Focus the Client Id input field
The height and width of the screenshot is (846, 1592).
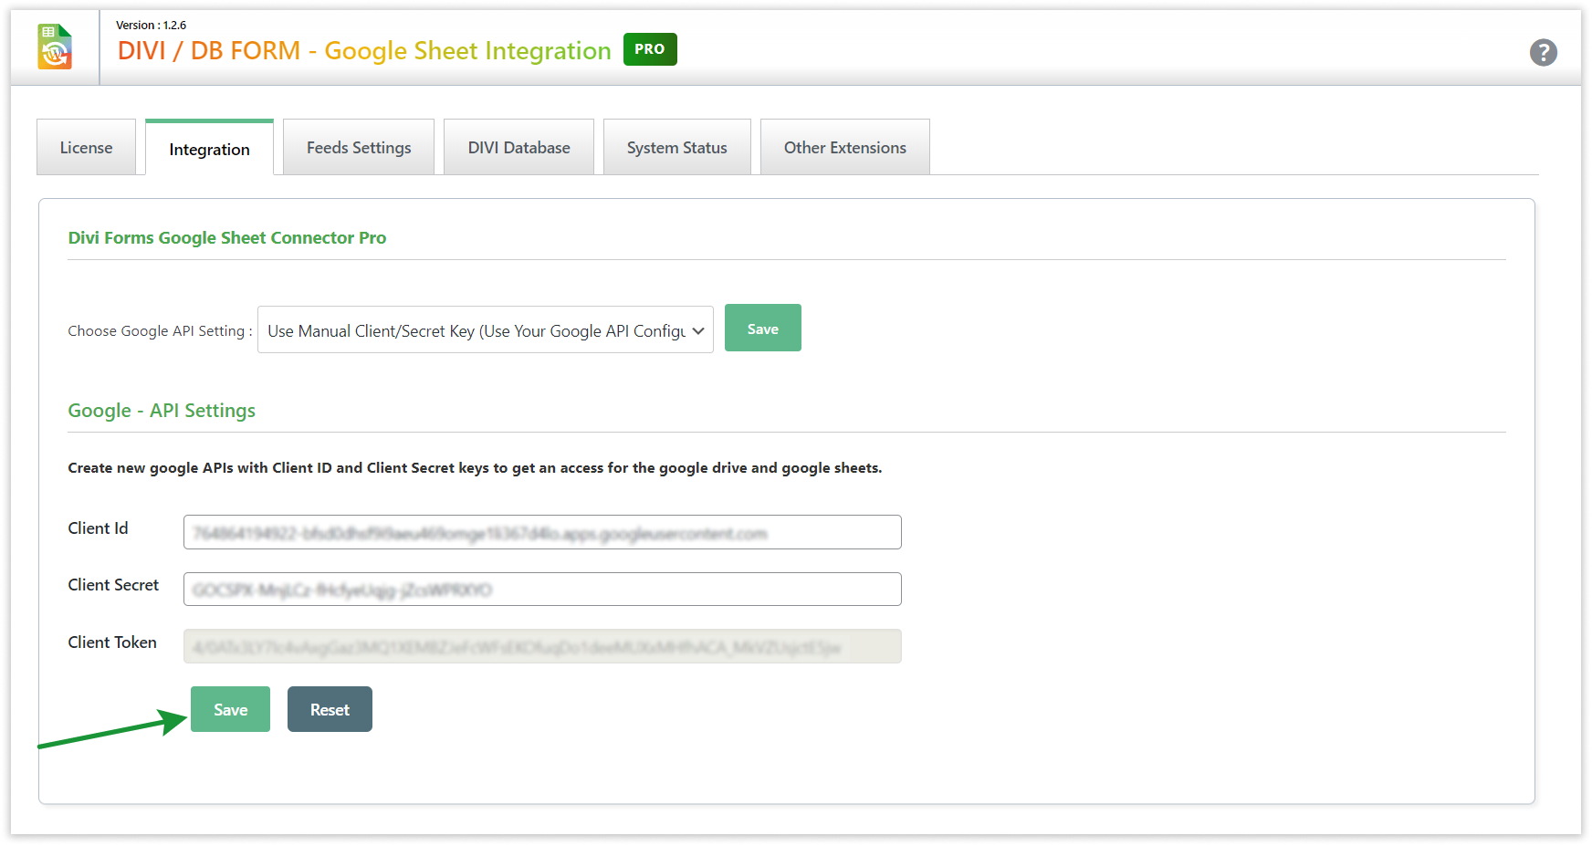tap(542, 532)
